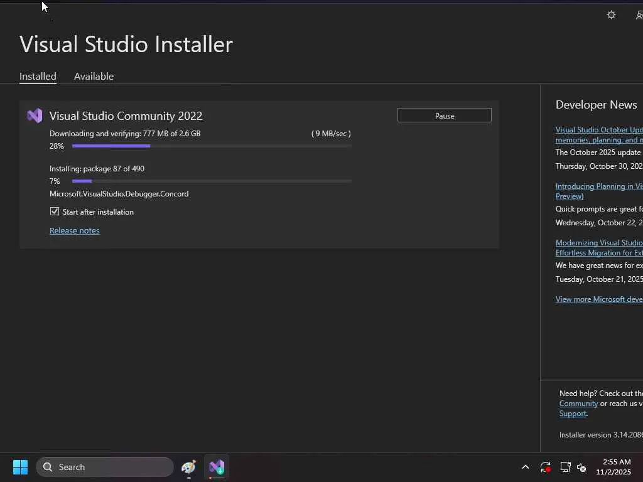Viewport: 643px width, 482px height.
Task: Click the '( 9 MB/sec )' speed text
Action: pyautogui.click(x=331, y=134)
